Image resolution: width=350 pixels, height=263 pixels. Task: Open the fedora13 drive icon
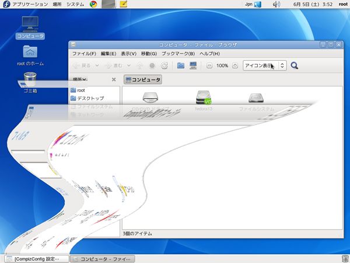(204, 98)
